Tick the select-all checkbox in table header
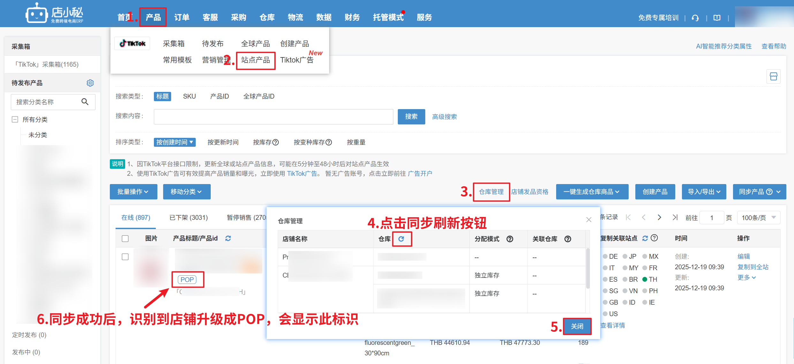This screenshot has width=794, height=364. tap(125, 238)
